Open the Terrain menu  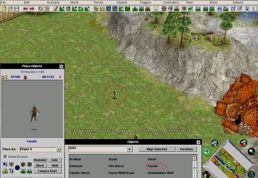click(x=98, y=3)
